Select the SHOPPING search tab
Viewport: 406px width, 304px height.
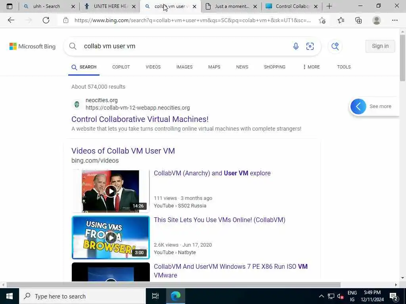coord(274,67)
